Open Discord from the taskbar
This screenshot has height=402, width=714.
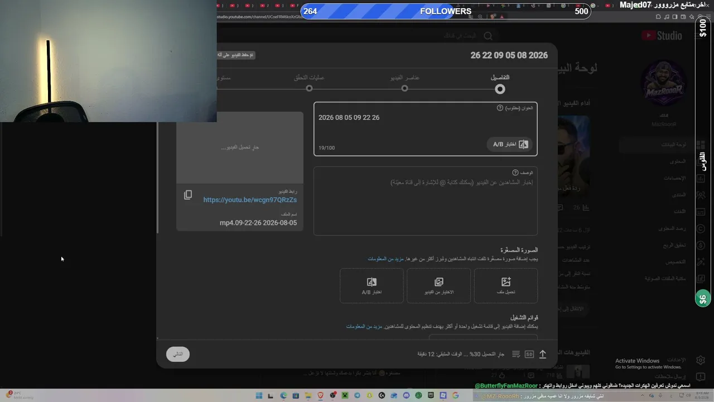(406, 395)
